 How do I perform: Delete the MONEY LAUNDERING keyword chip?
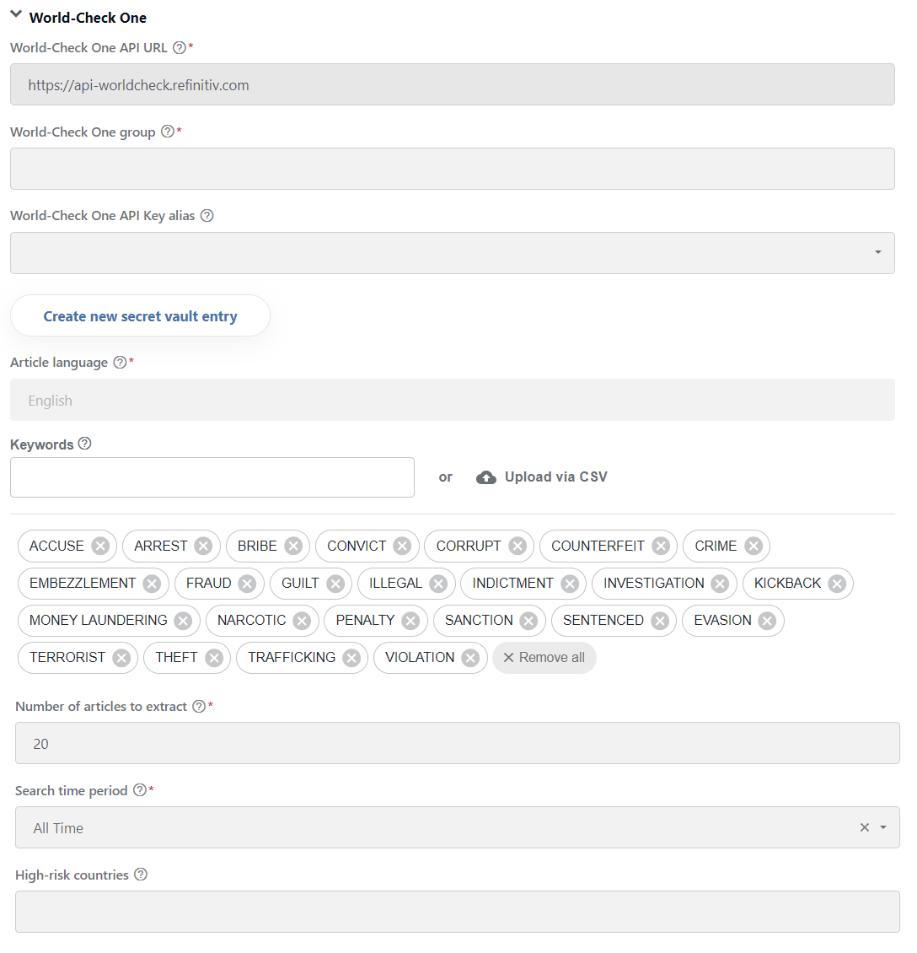coord(183,621)
